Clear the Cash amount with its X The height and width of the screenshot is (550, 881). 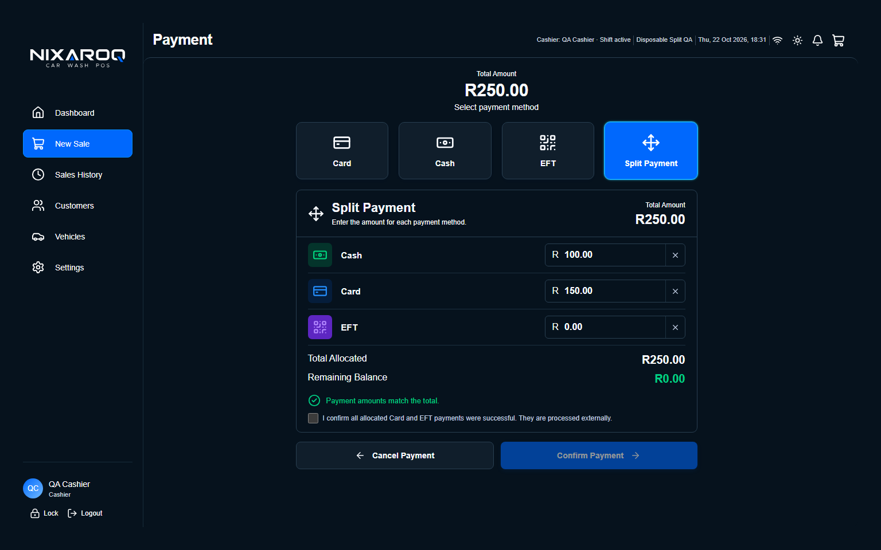point(675,255)
